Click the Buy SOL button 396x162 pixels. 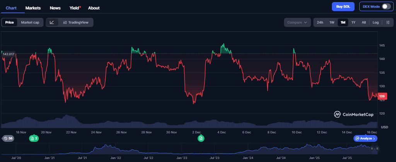[x=343, y=7]
